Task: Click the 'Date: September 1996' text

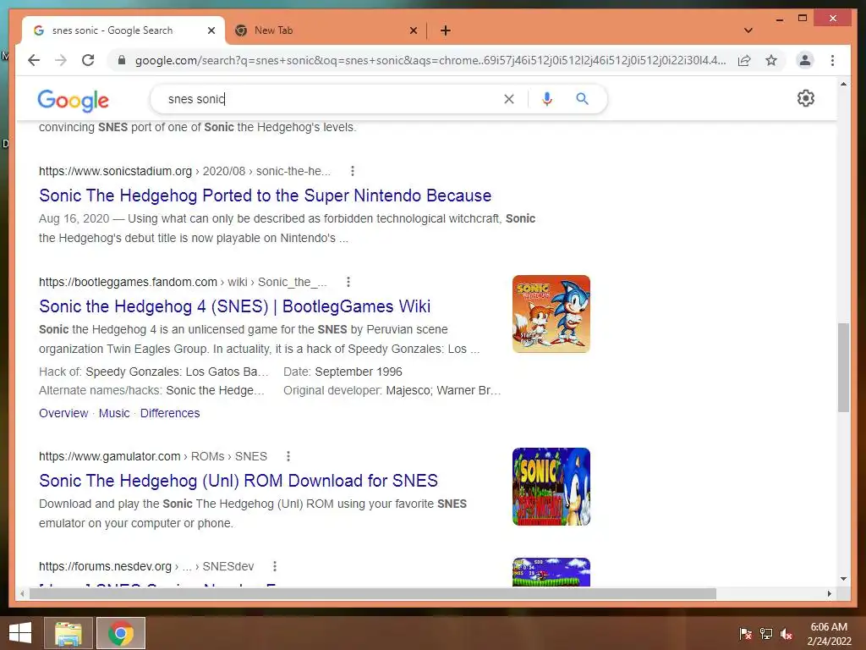Action: [343, 372]
